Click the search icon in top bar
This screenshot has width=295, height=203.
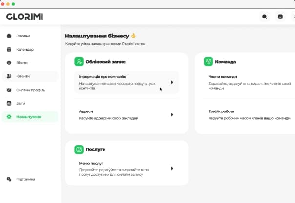click(x=265, y=17)
